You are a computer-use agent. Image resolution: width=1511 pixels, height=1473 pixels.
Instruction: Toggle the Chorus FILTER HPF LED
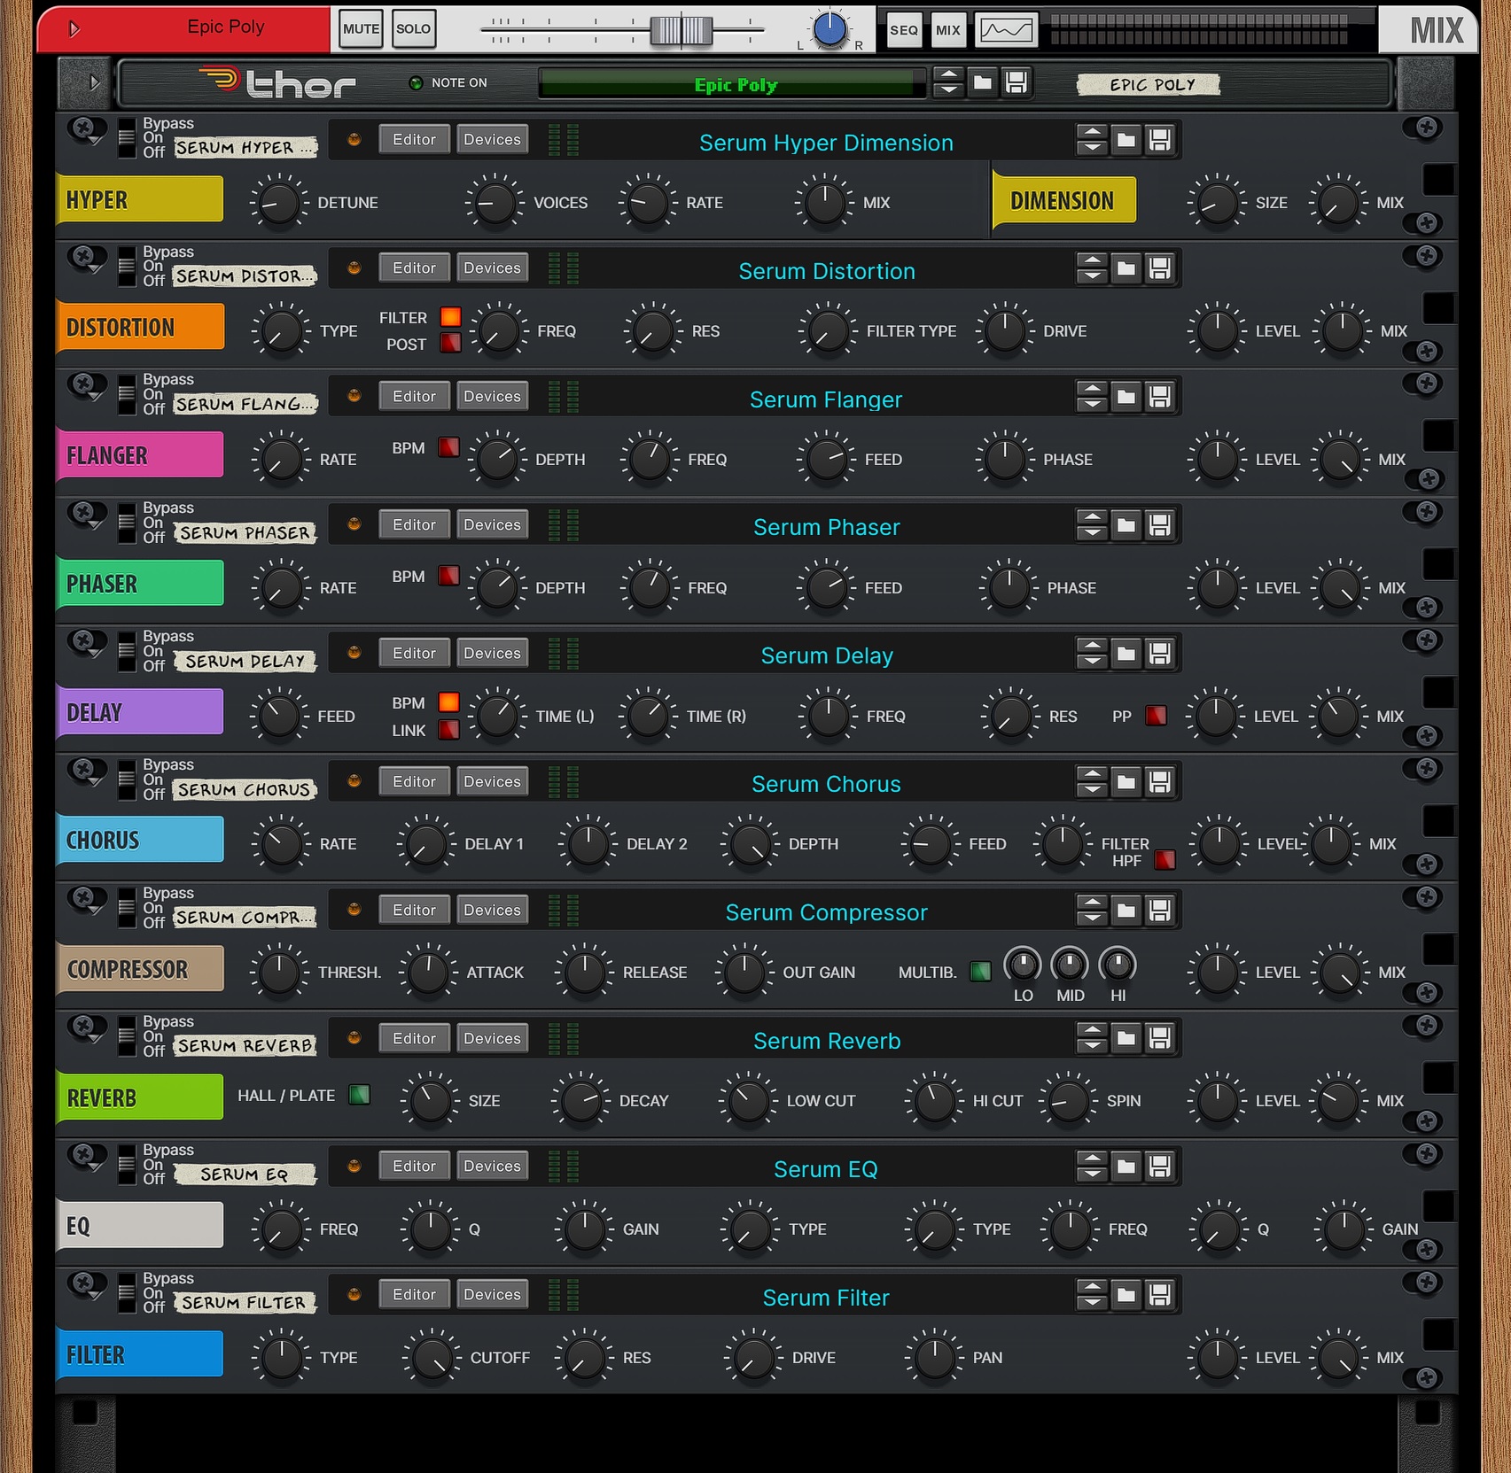pyautogui.click(x=1164, y=859)
